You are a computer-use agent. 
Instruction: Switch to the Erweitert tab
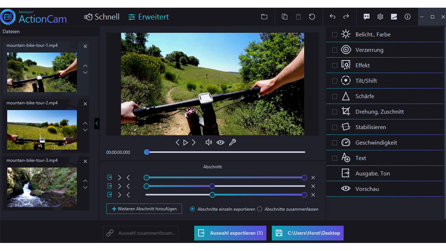[148, 17]
